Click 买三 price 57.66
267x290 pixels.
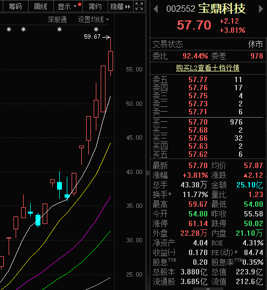click(x=198, y=138)
